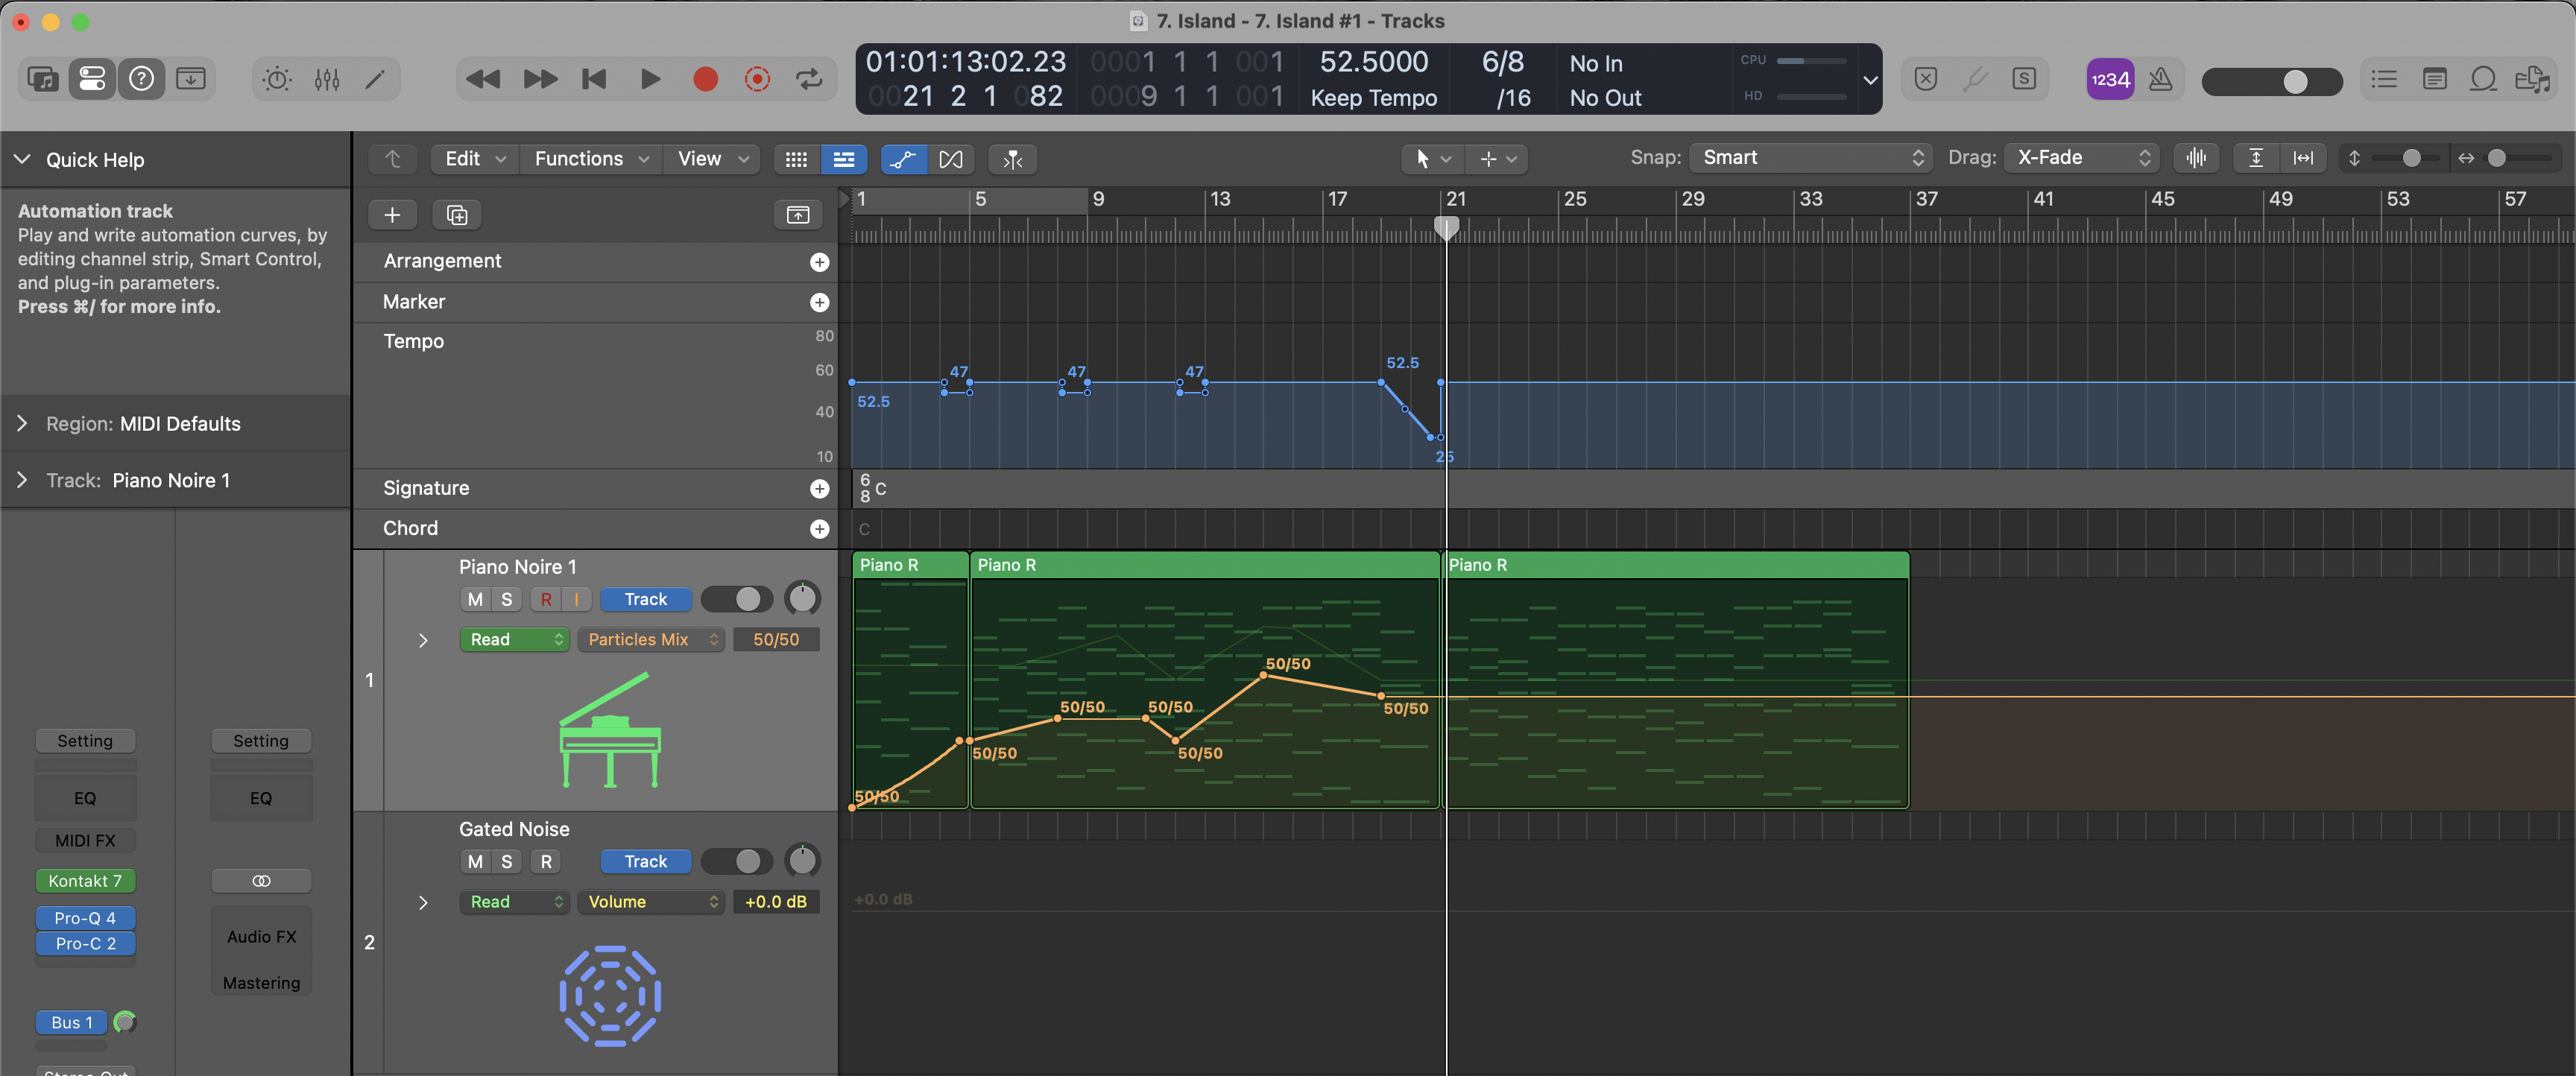Viewport: 2576px width, 1076px height.
Task: Click the Catch Playhead button
Action: click(1012, 159)
